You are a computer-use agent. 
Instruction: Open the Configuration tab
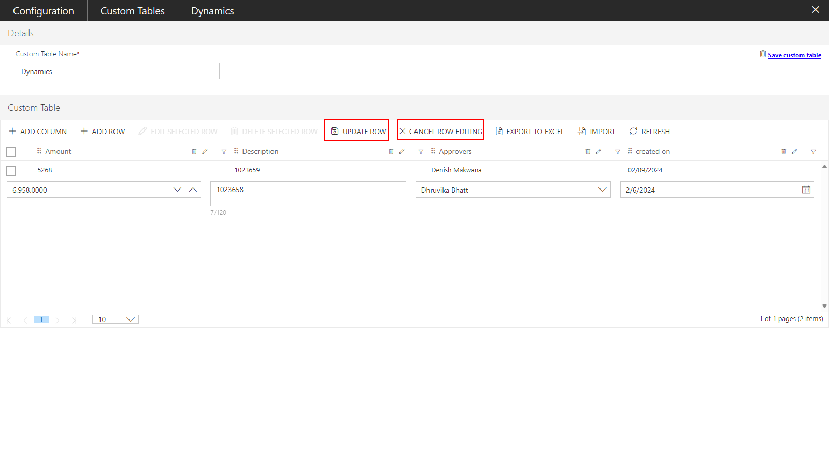point(44,11)
